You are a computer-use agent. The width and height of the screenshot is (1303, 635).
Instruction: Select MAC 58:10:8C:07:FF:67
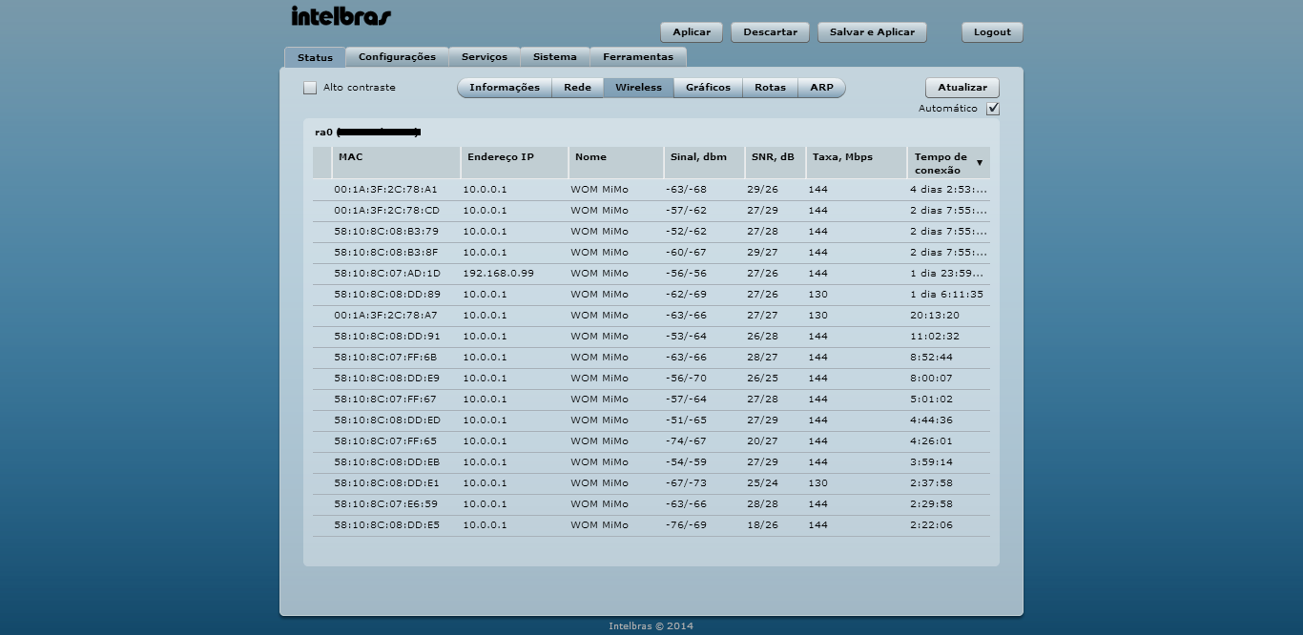click(x=385, y=399)
